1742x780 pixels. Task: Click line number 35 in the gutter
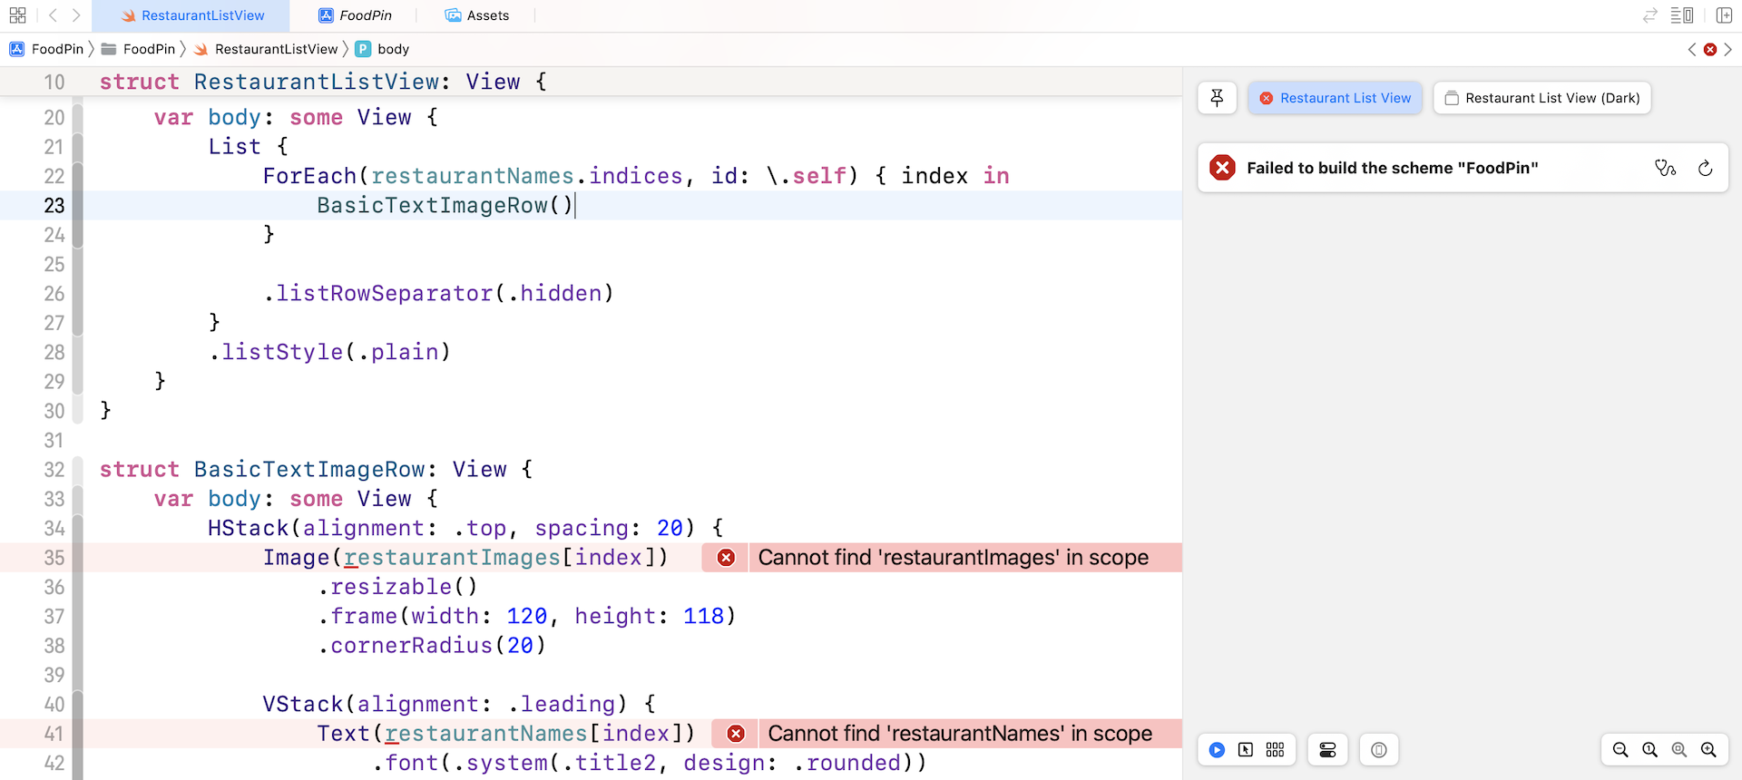pos(54,558)
